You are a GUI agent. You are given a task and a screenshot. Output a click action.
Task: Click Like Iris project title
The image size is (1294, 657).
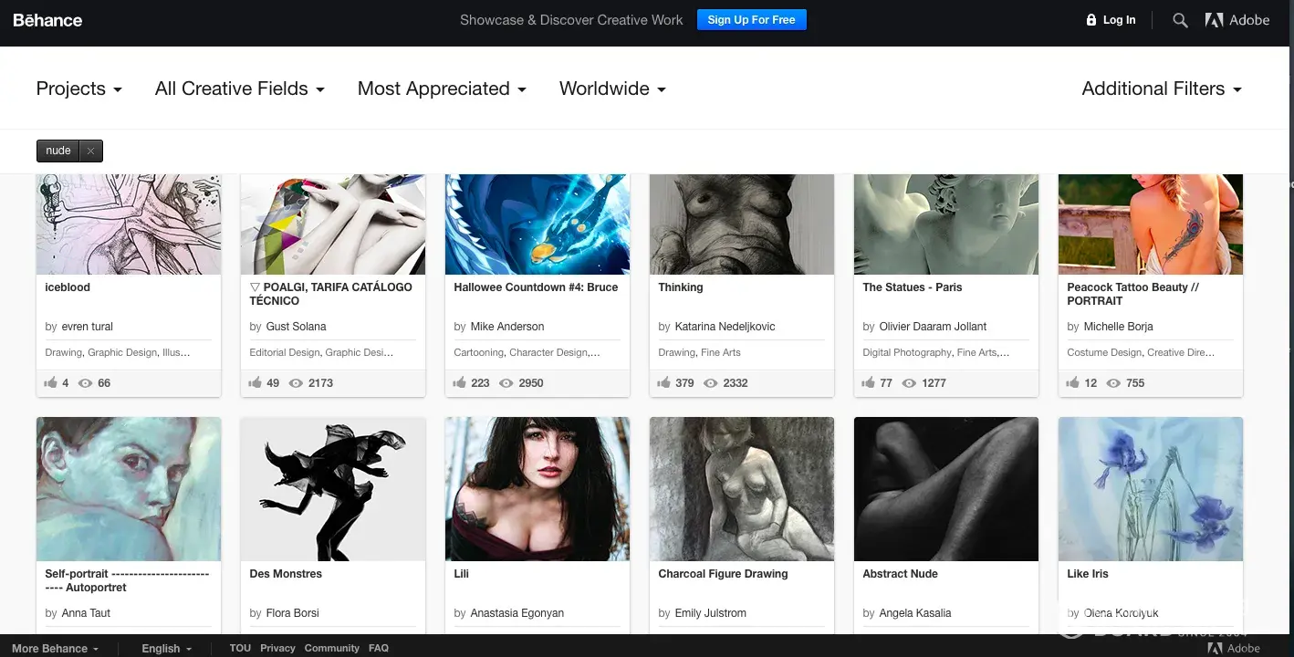pyautogui.click(x=1088, y=574)
